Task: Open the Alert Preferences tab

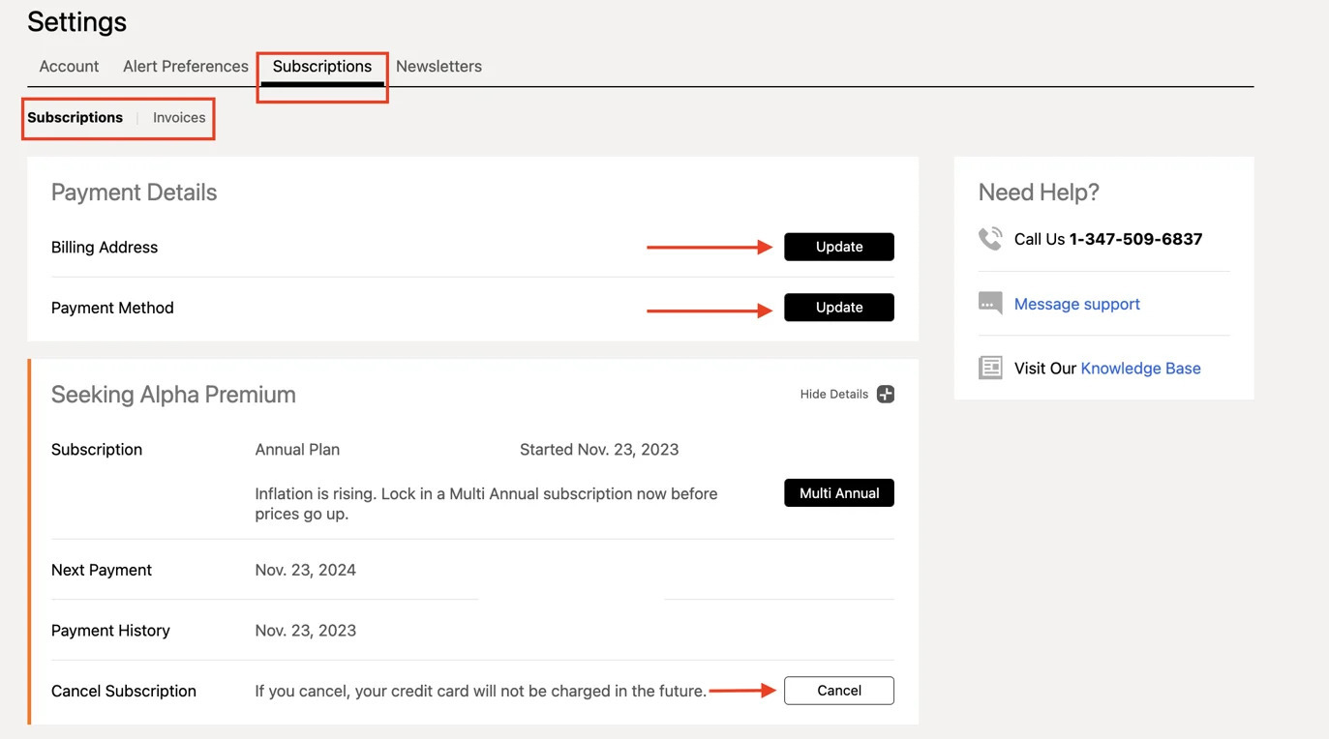Action: click(185, 66)
